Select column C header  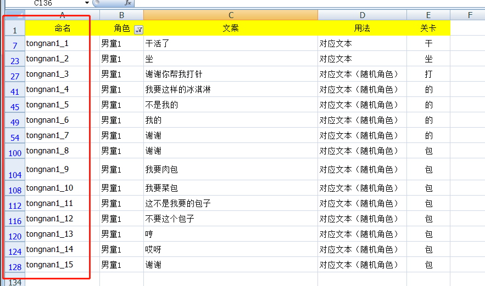coord(231,15)
